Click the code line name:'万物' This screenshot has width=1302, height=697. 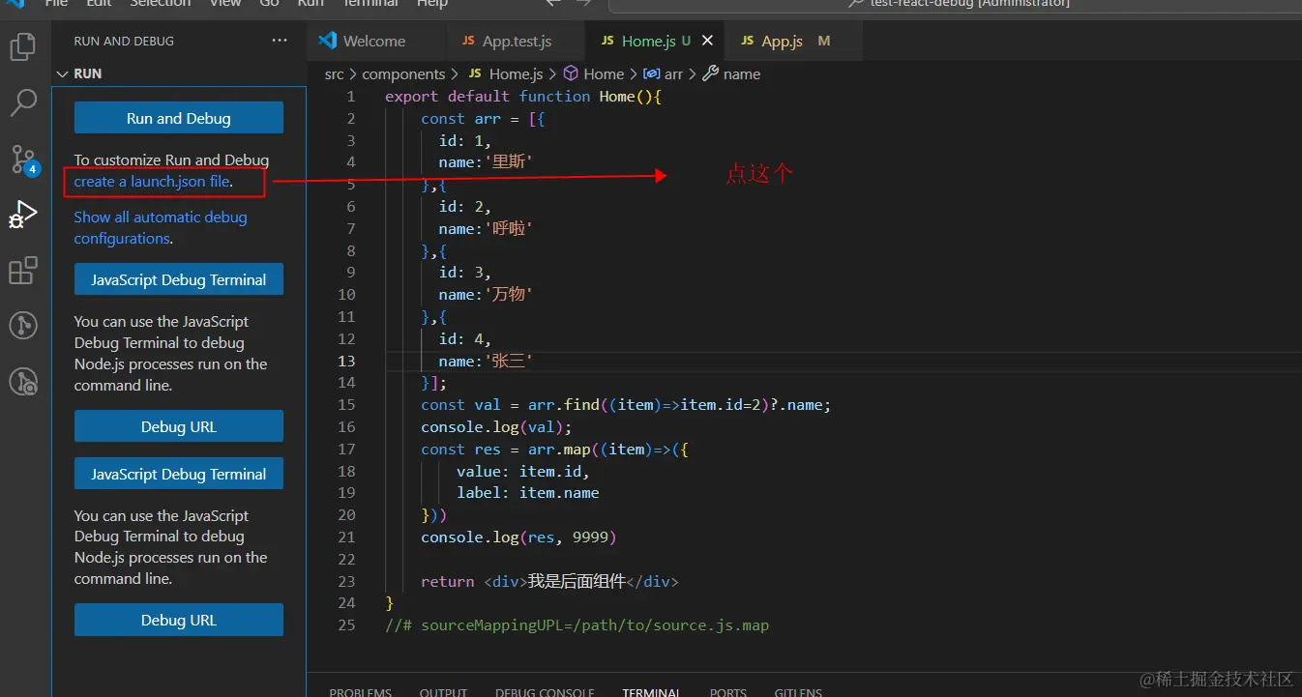click(486, 295)
